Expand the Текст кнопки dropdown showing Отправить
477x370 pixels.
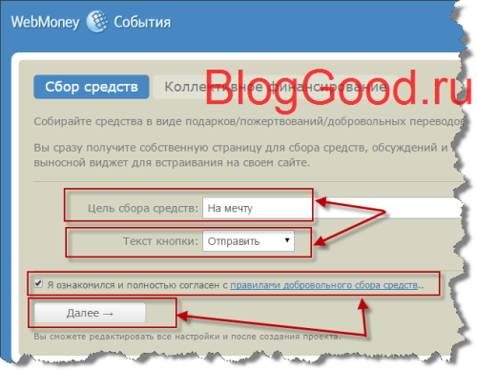point(248,241)
